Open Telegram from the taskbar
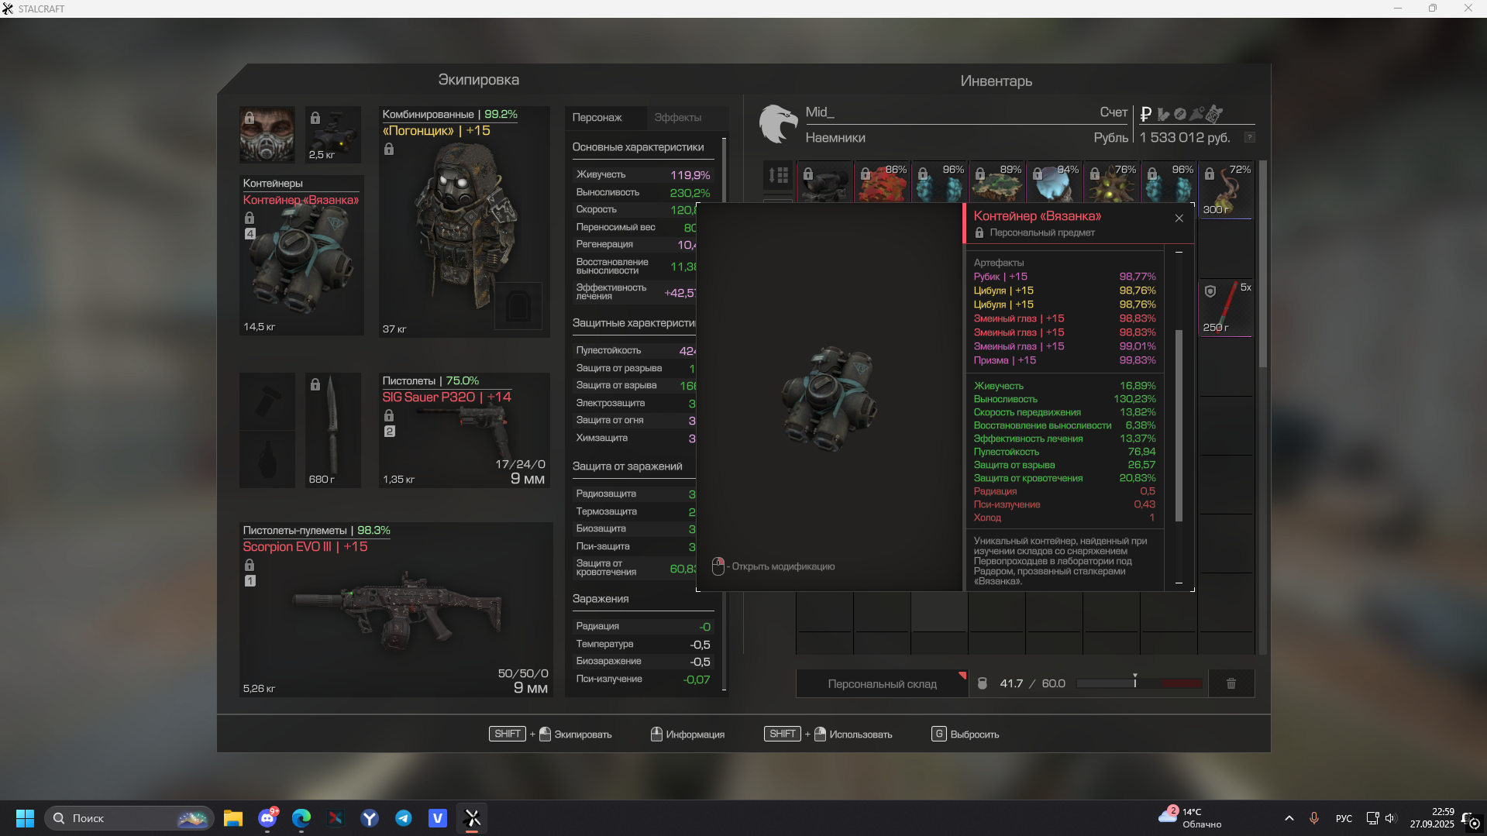This screenshot has height=836, width=1487. click(404, 818)
